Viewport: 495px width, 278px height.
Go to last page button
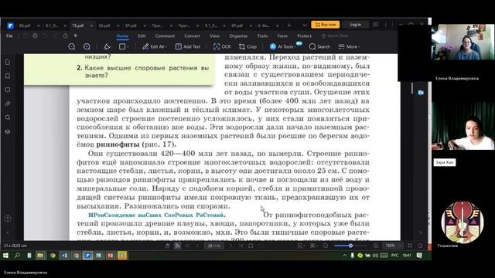241,246
